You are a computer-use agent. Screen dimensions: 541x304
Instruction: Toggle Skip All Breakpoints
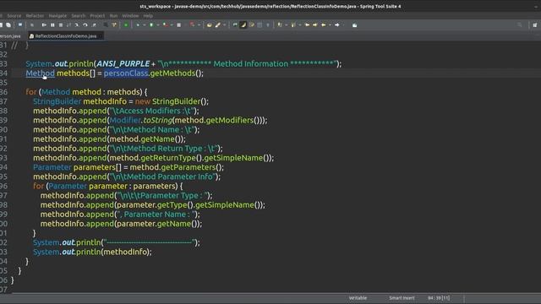click(32, 24)
